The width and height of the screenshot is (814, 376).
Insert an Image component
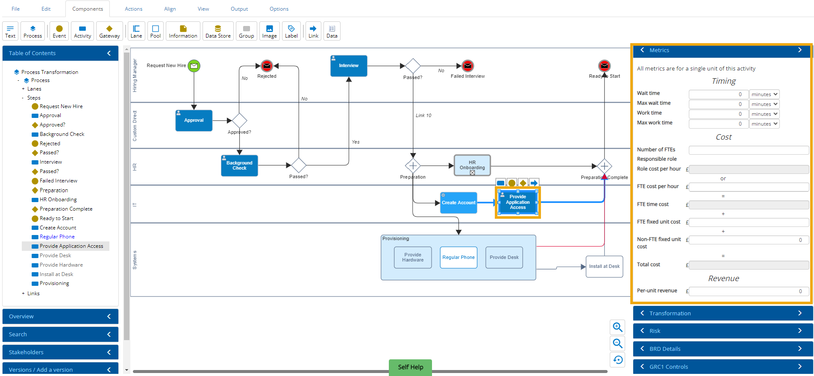[x=269, y=31]
